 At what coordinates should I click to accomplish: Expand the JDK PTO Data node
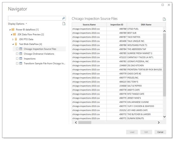click(13, 39)
